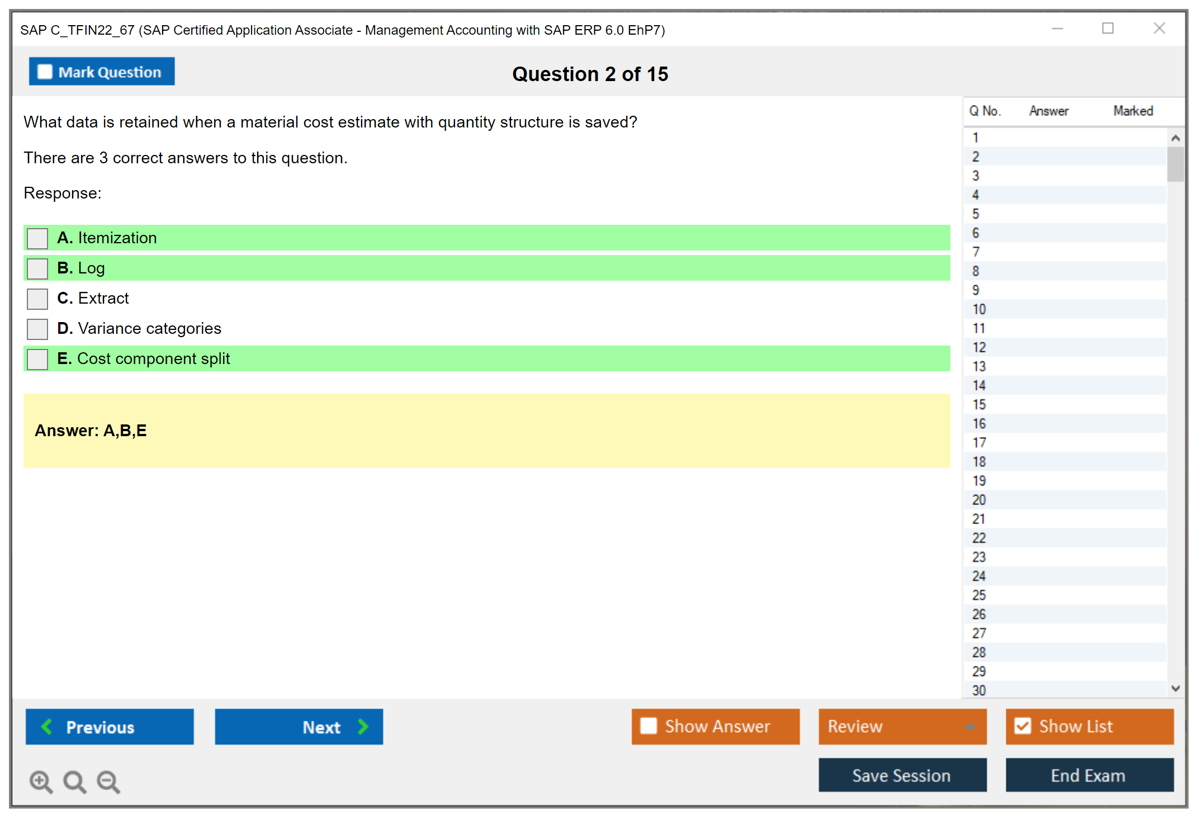The image size is (1202, 822).
Task: Click the zoom in magnifier icon
Action: 41,781
